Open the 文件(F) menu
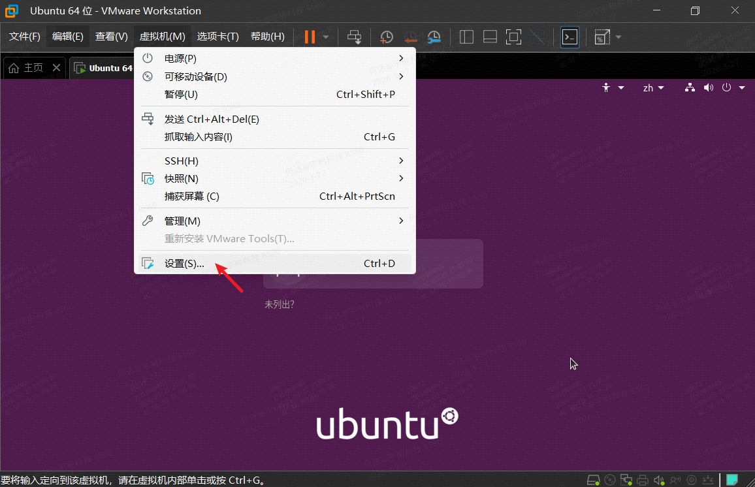 (25, 37)
